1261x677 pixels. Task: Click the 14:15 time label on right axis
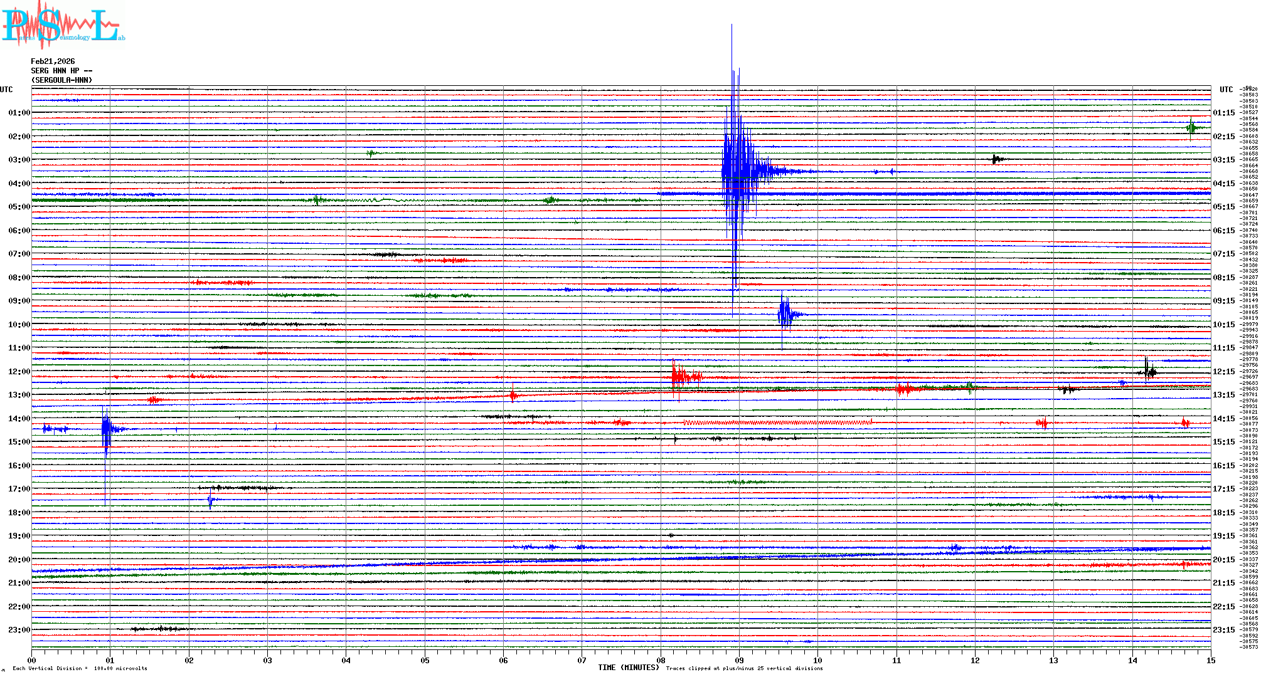point(1223,419)
